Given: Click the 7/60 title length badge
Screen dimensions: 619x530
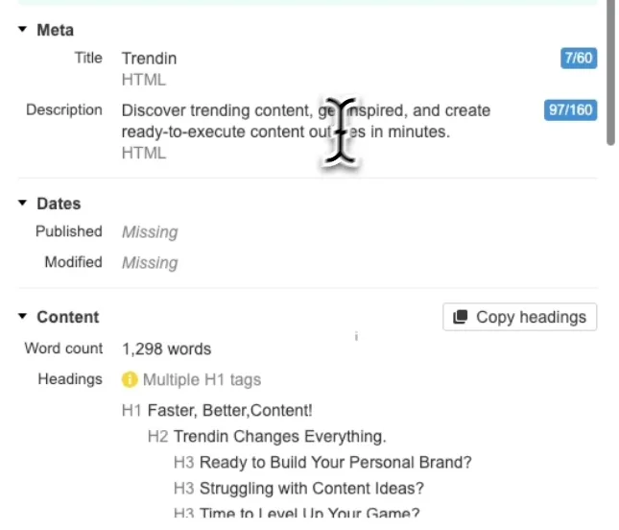Looking at the screenshot, I should coord(579,58).
